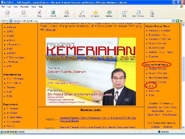Open the Print Prepaid link
Image resolution: width=185 pixels, height=139 pixels.
click(170, 115)
